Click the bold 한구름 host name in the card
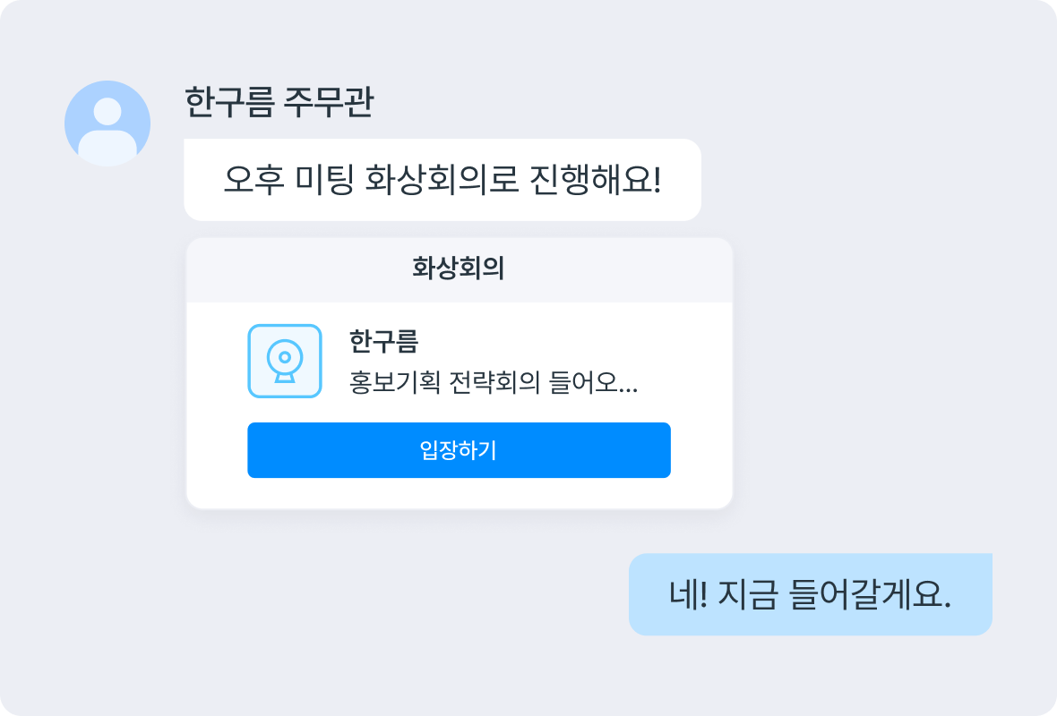This screenshot has height=716, width=1057. tap(383, 341)
